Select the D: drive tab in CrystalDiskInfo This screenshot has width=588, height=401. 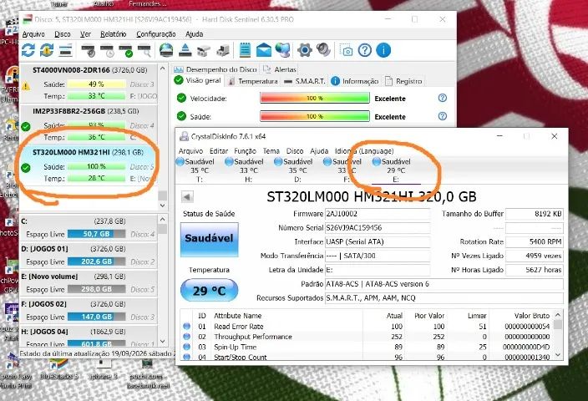coord(297,170)
